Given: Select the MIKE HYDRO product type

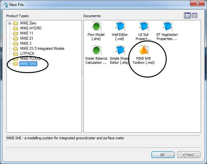Looking at the screenshot, I should 31,28.
